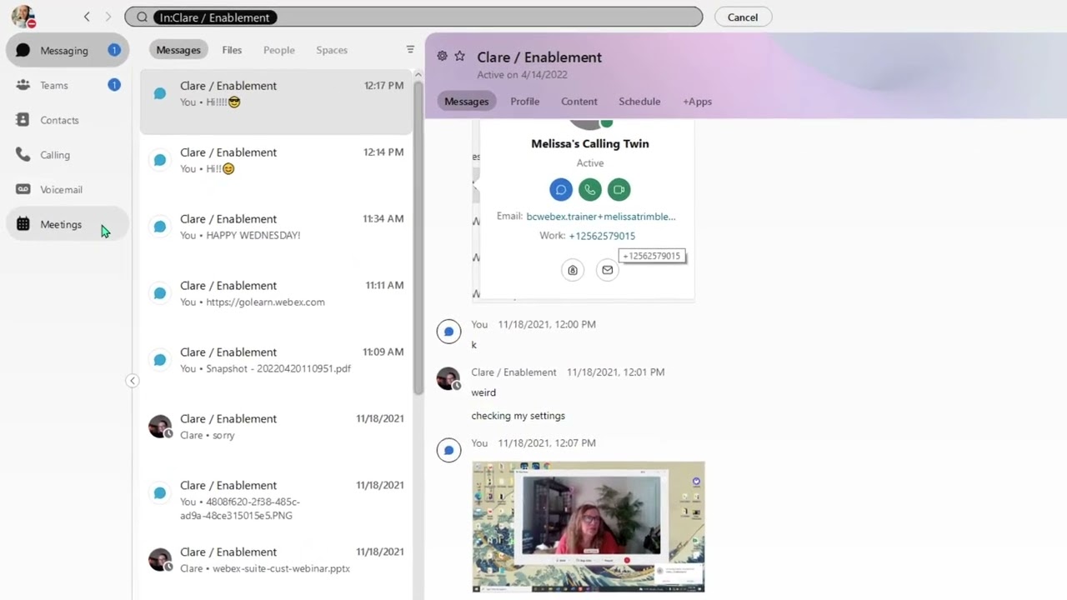Go forward with the right arrow
The width and height of the screenshot is (1067, 600).
pyautogui.click(x=108, y=17)
